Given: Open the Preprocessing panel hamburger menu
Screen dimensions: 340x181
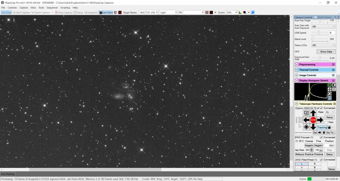Looking at the screenshot, I should pyautogui.click(x=333, y=64).
